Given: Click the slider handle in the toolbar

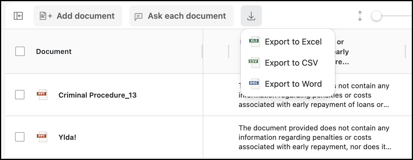Looking at the screenshot, I should tap(376, 16).
